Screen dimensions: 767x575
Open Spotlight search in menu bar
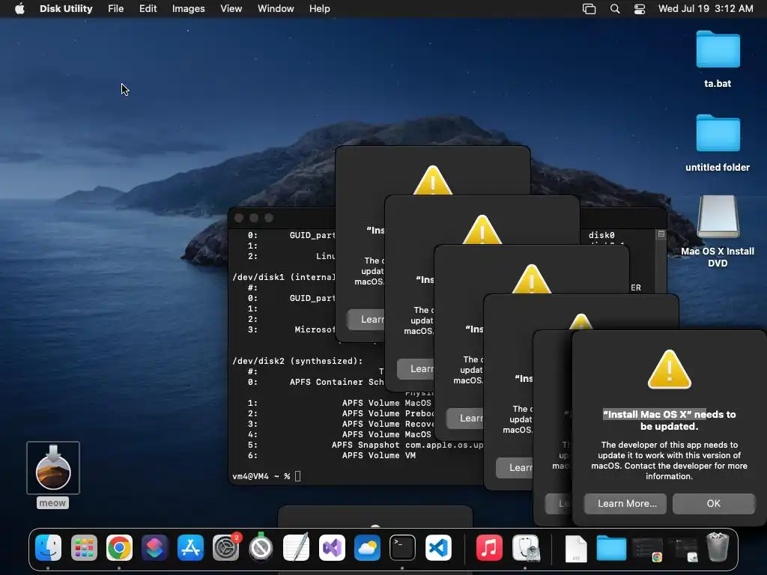click(615, 9)
